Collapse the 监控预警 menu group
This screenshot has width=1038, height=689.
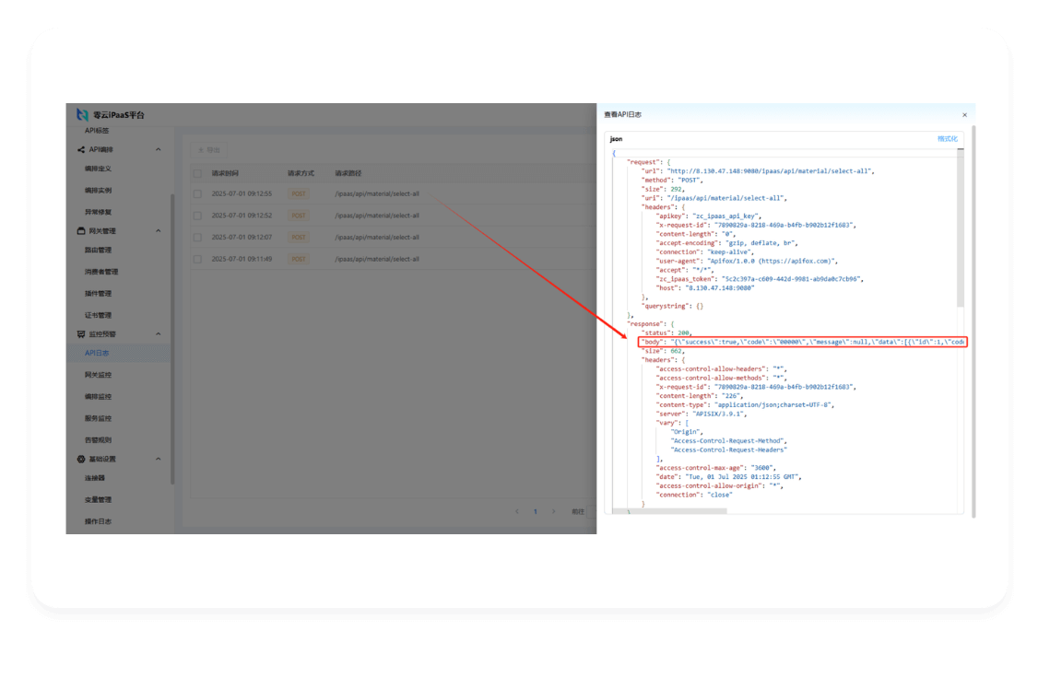[158, 334]
